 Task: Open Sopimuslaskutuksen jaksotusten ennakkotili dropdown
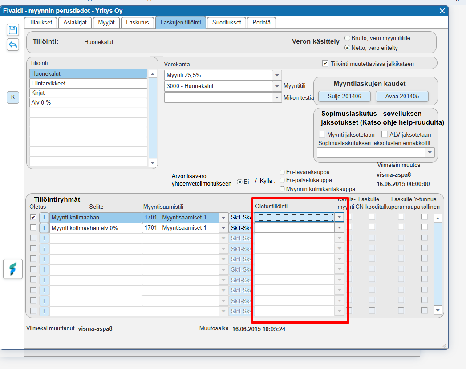(x=429, y=153)
